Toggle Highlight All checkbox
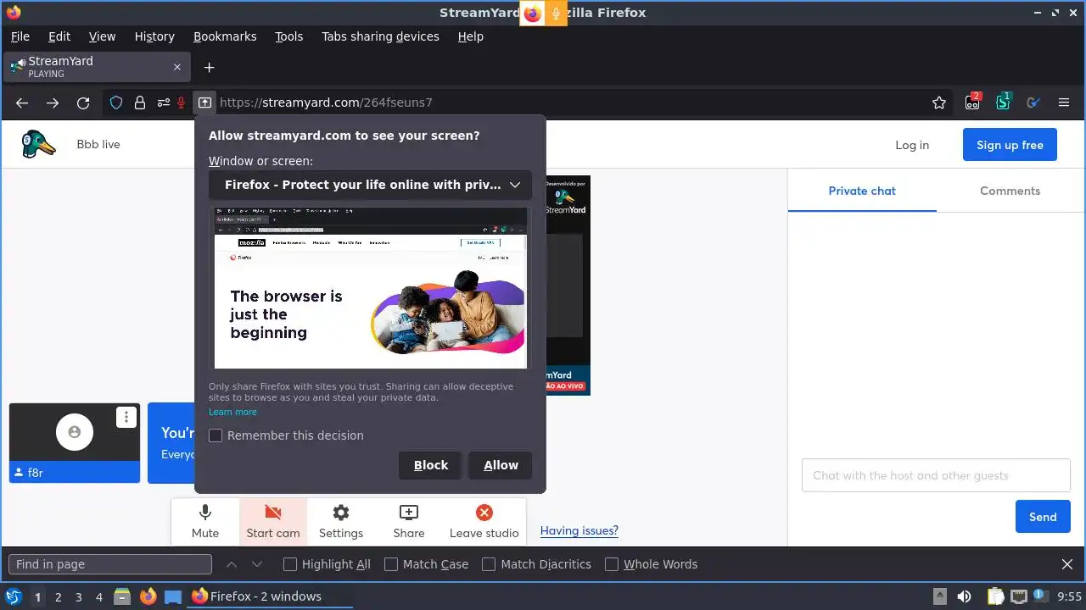Viewport: 1086px width, 610px height. (x=290, y=564)
